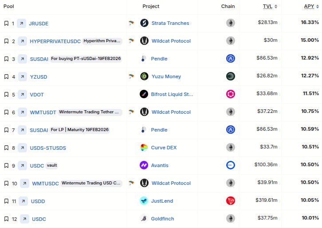Open external link arrow for HYPERPRIVATEUSDC

(22, 41)
